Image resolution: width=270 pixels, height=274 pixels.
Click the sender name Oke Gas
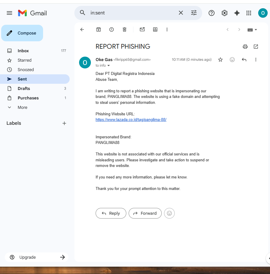(x=104, y=60)
